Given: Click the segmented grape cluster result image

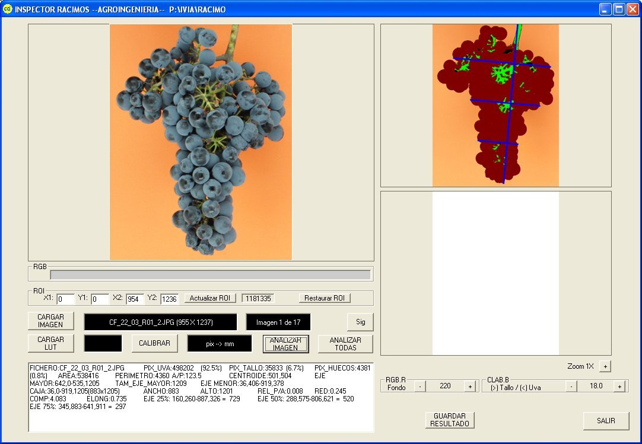Looking at the screenshot, I should click(495, 106).
